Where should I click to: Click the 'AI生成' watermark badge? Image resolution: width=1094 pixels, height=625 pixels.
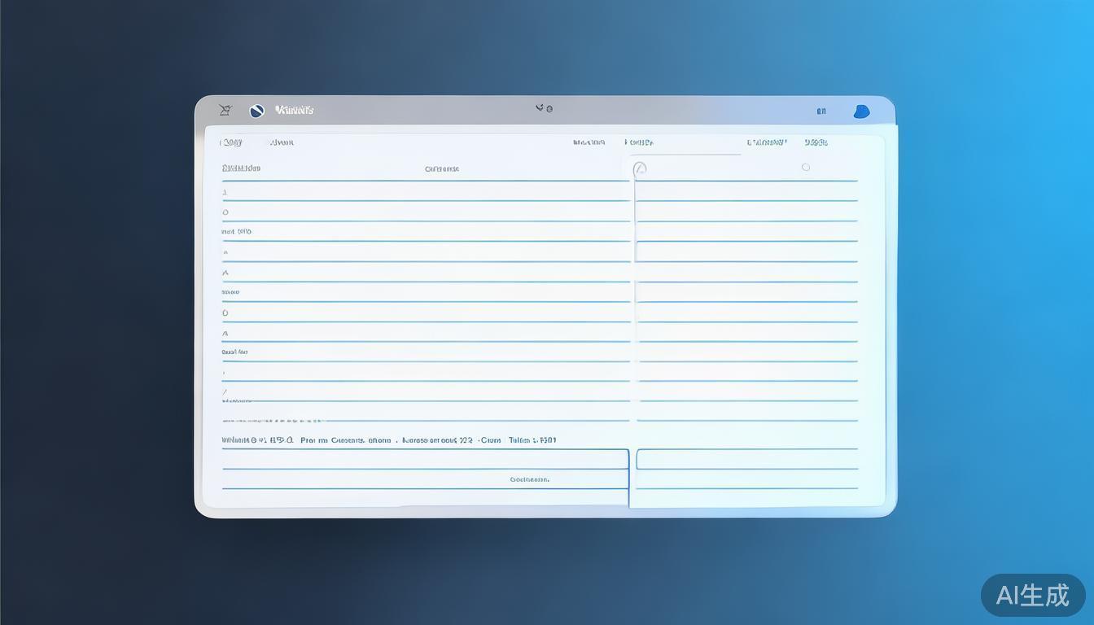coord(1032,595)
